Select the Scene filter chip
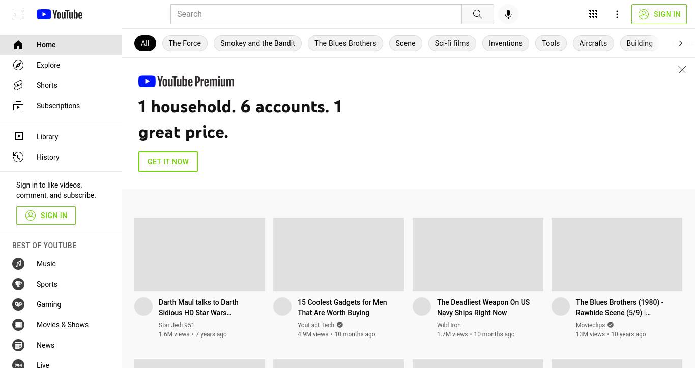 coord(406,43)
